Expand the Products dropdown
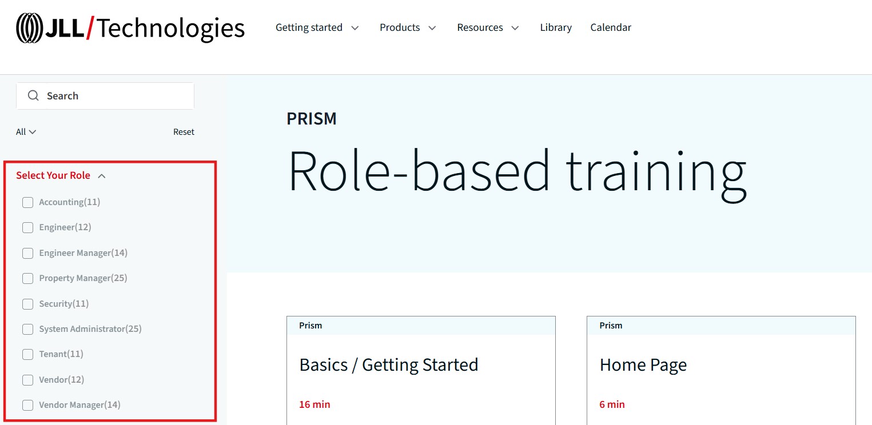 coord(408,27)
